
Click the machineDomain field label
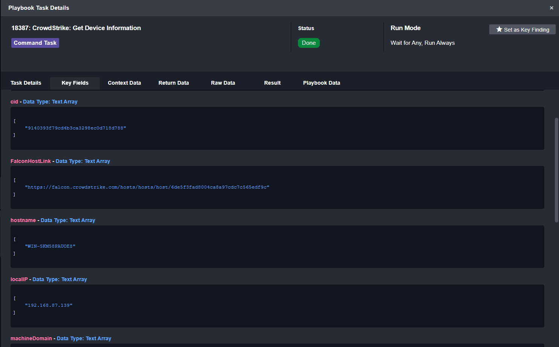pyautogui.click(x=31, y=338)
